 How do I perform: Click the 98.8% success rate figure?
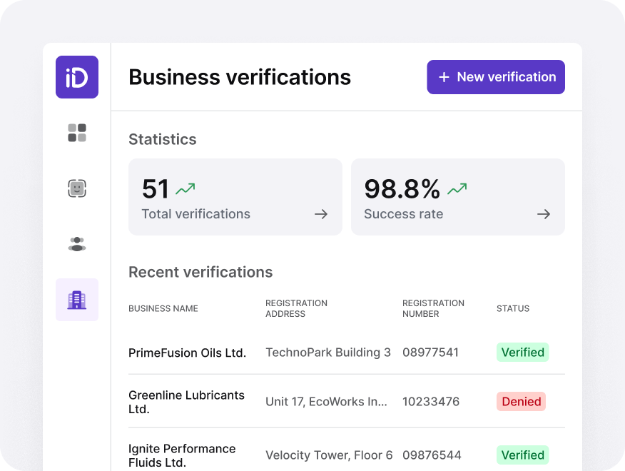(x=402, y=188)
